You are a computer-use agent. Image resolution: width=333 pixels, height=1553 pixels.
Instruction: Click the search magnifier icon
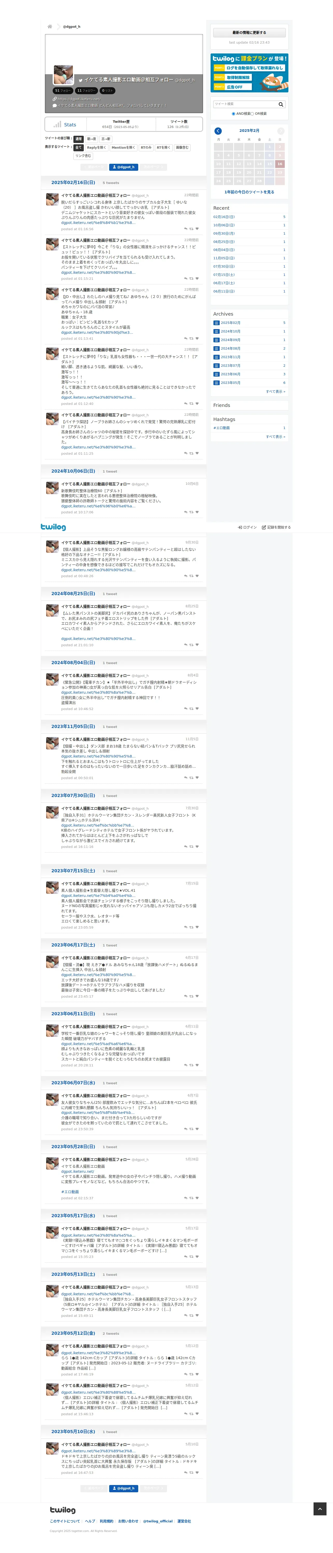pyautogui.click(x=281, y=104)
